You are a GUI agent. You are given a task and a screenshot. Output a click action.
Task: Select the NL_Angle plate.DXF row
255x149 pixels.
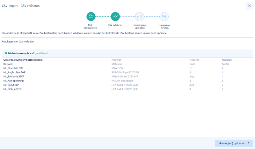click(127, 72)
